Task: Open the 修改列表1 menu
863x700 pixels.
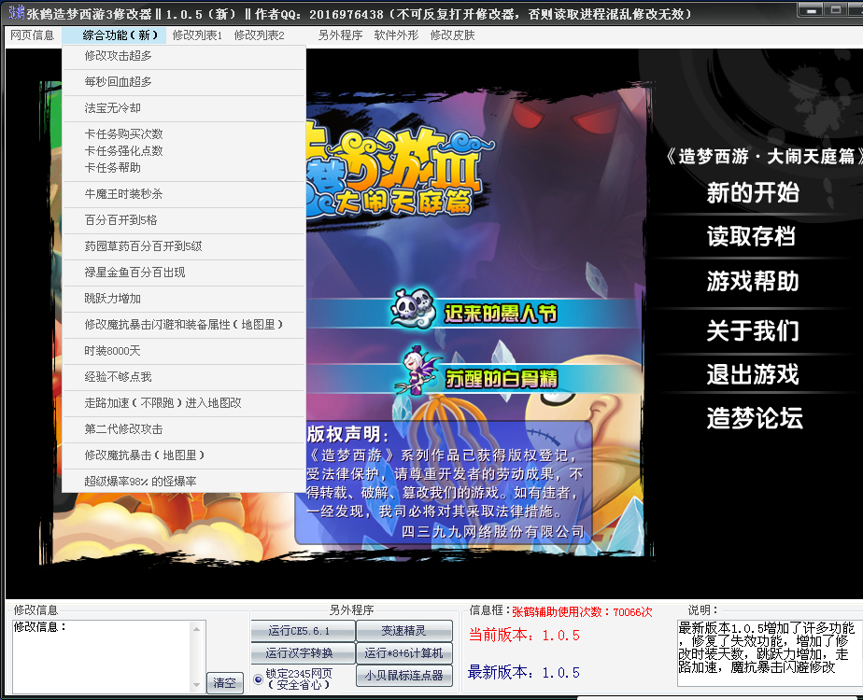Action: click(x=197, y=35)
